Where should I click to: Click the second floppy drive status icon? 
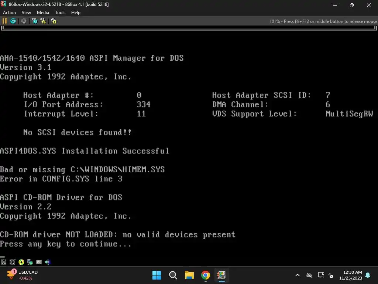tap(12, 262)
